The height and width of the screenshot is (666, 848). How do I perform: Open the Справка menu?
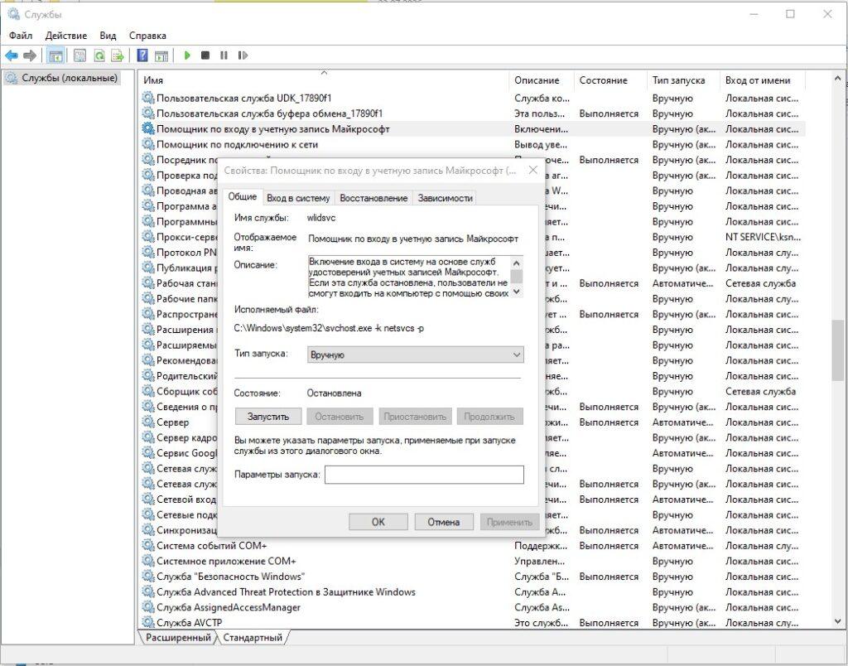[147, 36]
